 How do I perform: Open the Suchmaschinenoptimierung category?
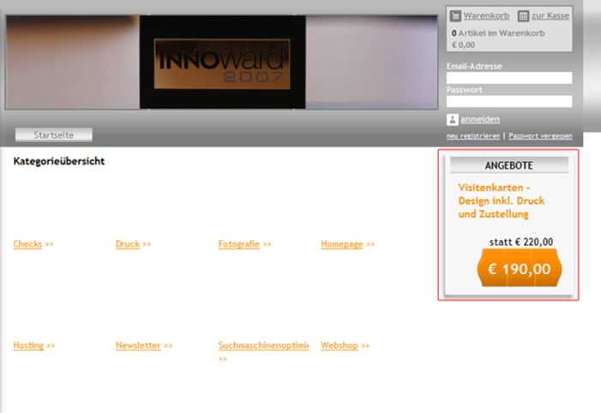[x=263, y=345]
